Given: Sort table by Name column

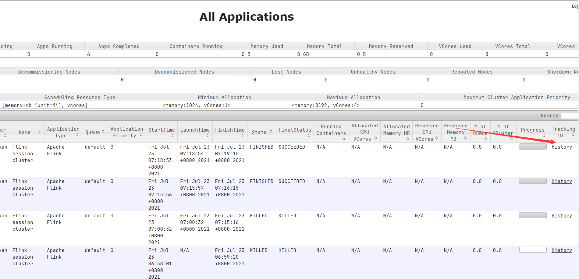Looking at the screenshot, I should (x=27, y=132).
